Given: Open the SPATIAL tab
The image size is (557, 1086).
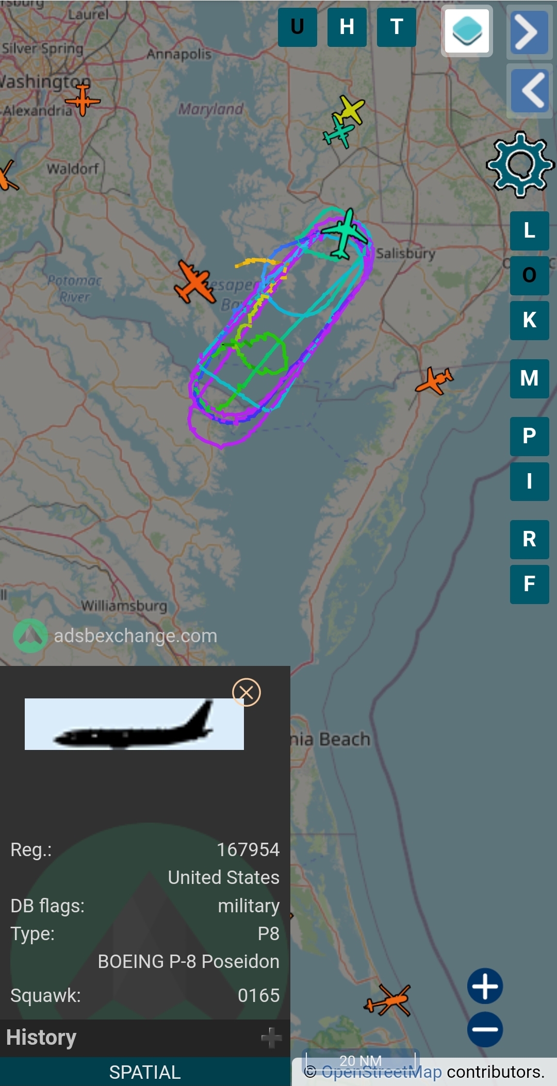Looking at the screenshot, I should pos(145,1072).
